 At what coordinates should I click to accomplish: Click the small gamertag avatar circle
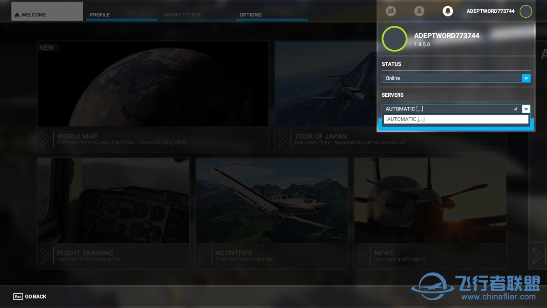point(526,11)
